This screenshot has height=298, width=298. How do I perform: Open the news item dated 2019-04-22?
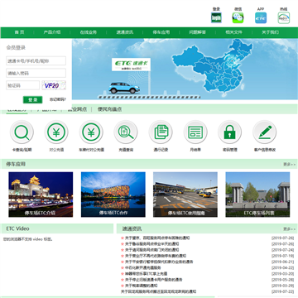click(x=143, y=267)
